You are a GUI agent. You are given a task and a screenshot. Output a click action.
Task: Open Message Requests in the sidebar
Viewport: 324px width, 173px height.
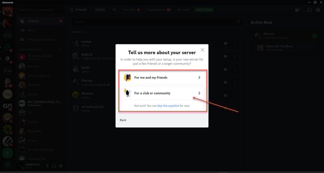pyautogui.click(x=40, y=39)
